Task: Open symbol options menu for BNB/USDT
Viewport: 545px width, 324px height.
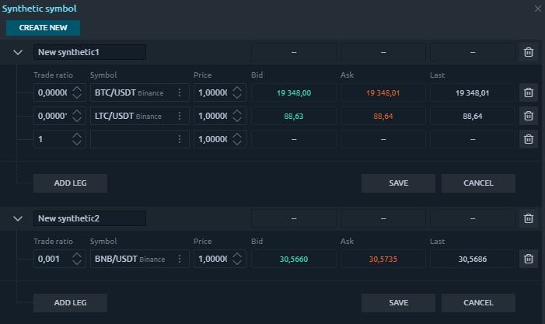Action: [180, 259]
